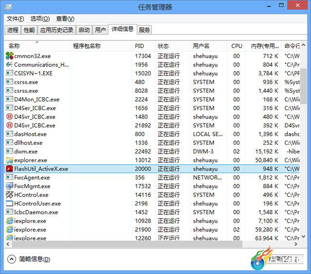Click the HControlUser.exe window icon

coord(9,204)
